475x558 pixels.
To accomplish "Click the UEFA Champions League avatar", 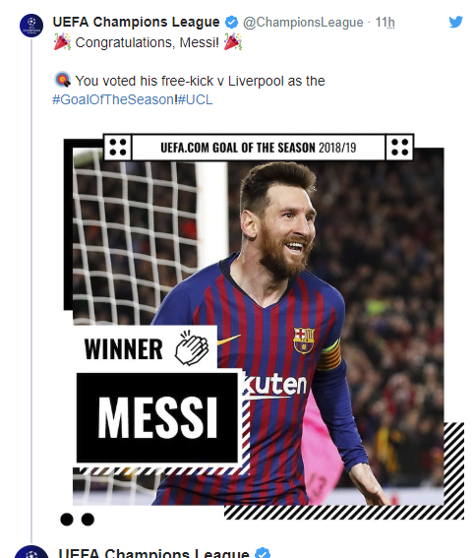I will [x=31, y=26].
